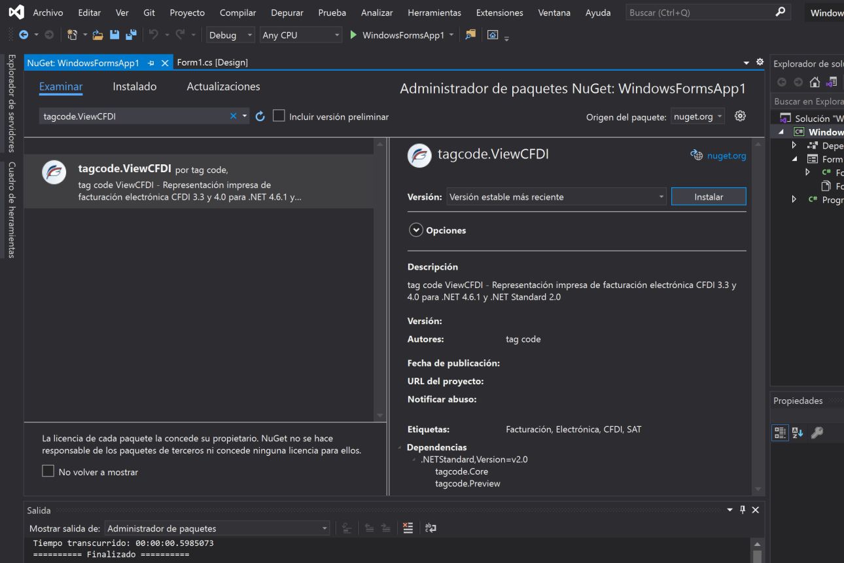Screen dimensions: 844x563
Task: Save the current file using the disk icon
Action: (114, 35)
